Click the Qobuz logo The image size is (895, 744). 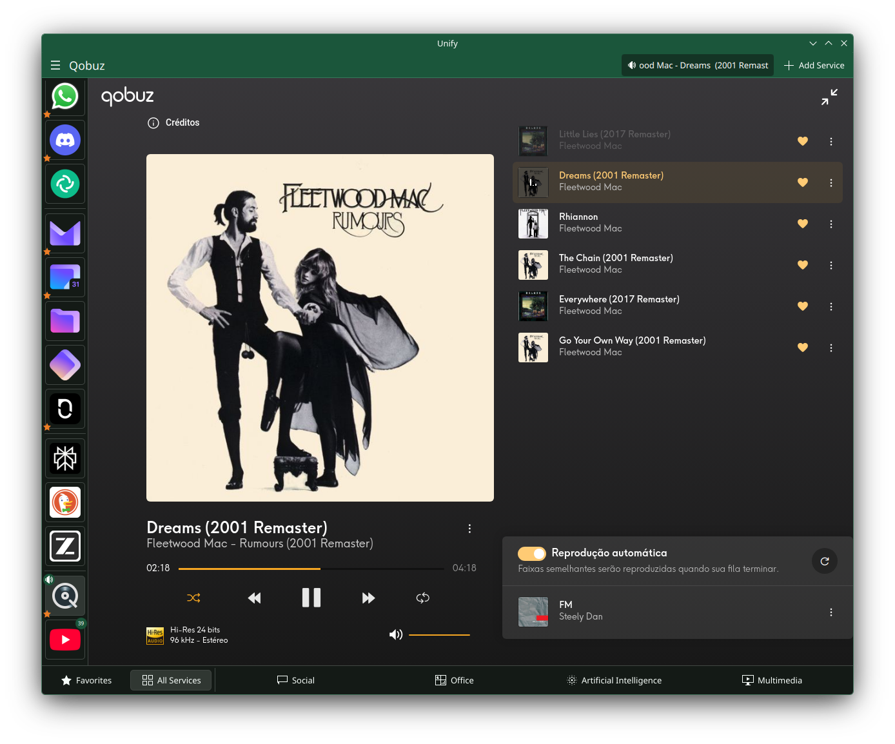tap(128, 97)
